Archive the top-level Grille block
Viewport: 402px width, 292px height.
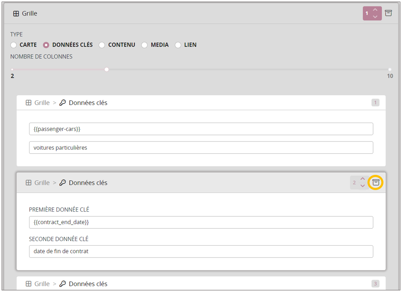tap(389, 13)
